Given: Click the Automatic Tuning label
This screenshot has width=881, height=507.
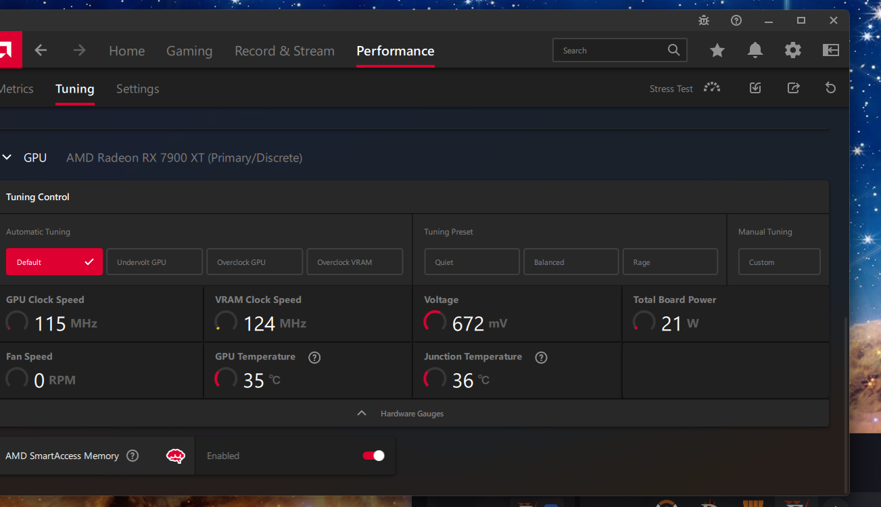Looking at the screenshot, I should click(38, 232).
